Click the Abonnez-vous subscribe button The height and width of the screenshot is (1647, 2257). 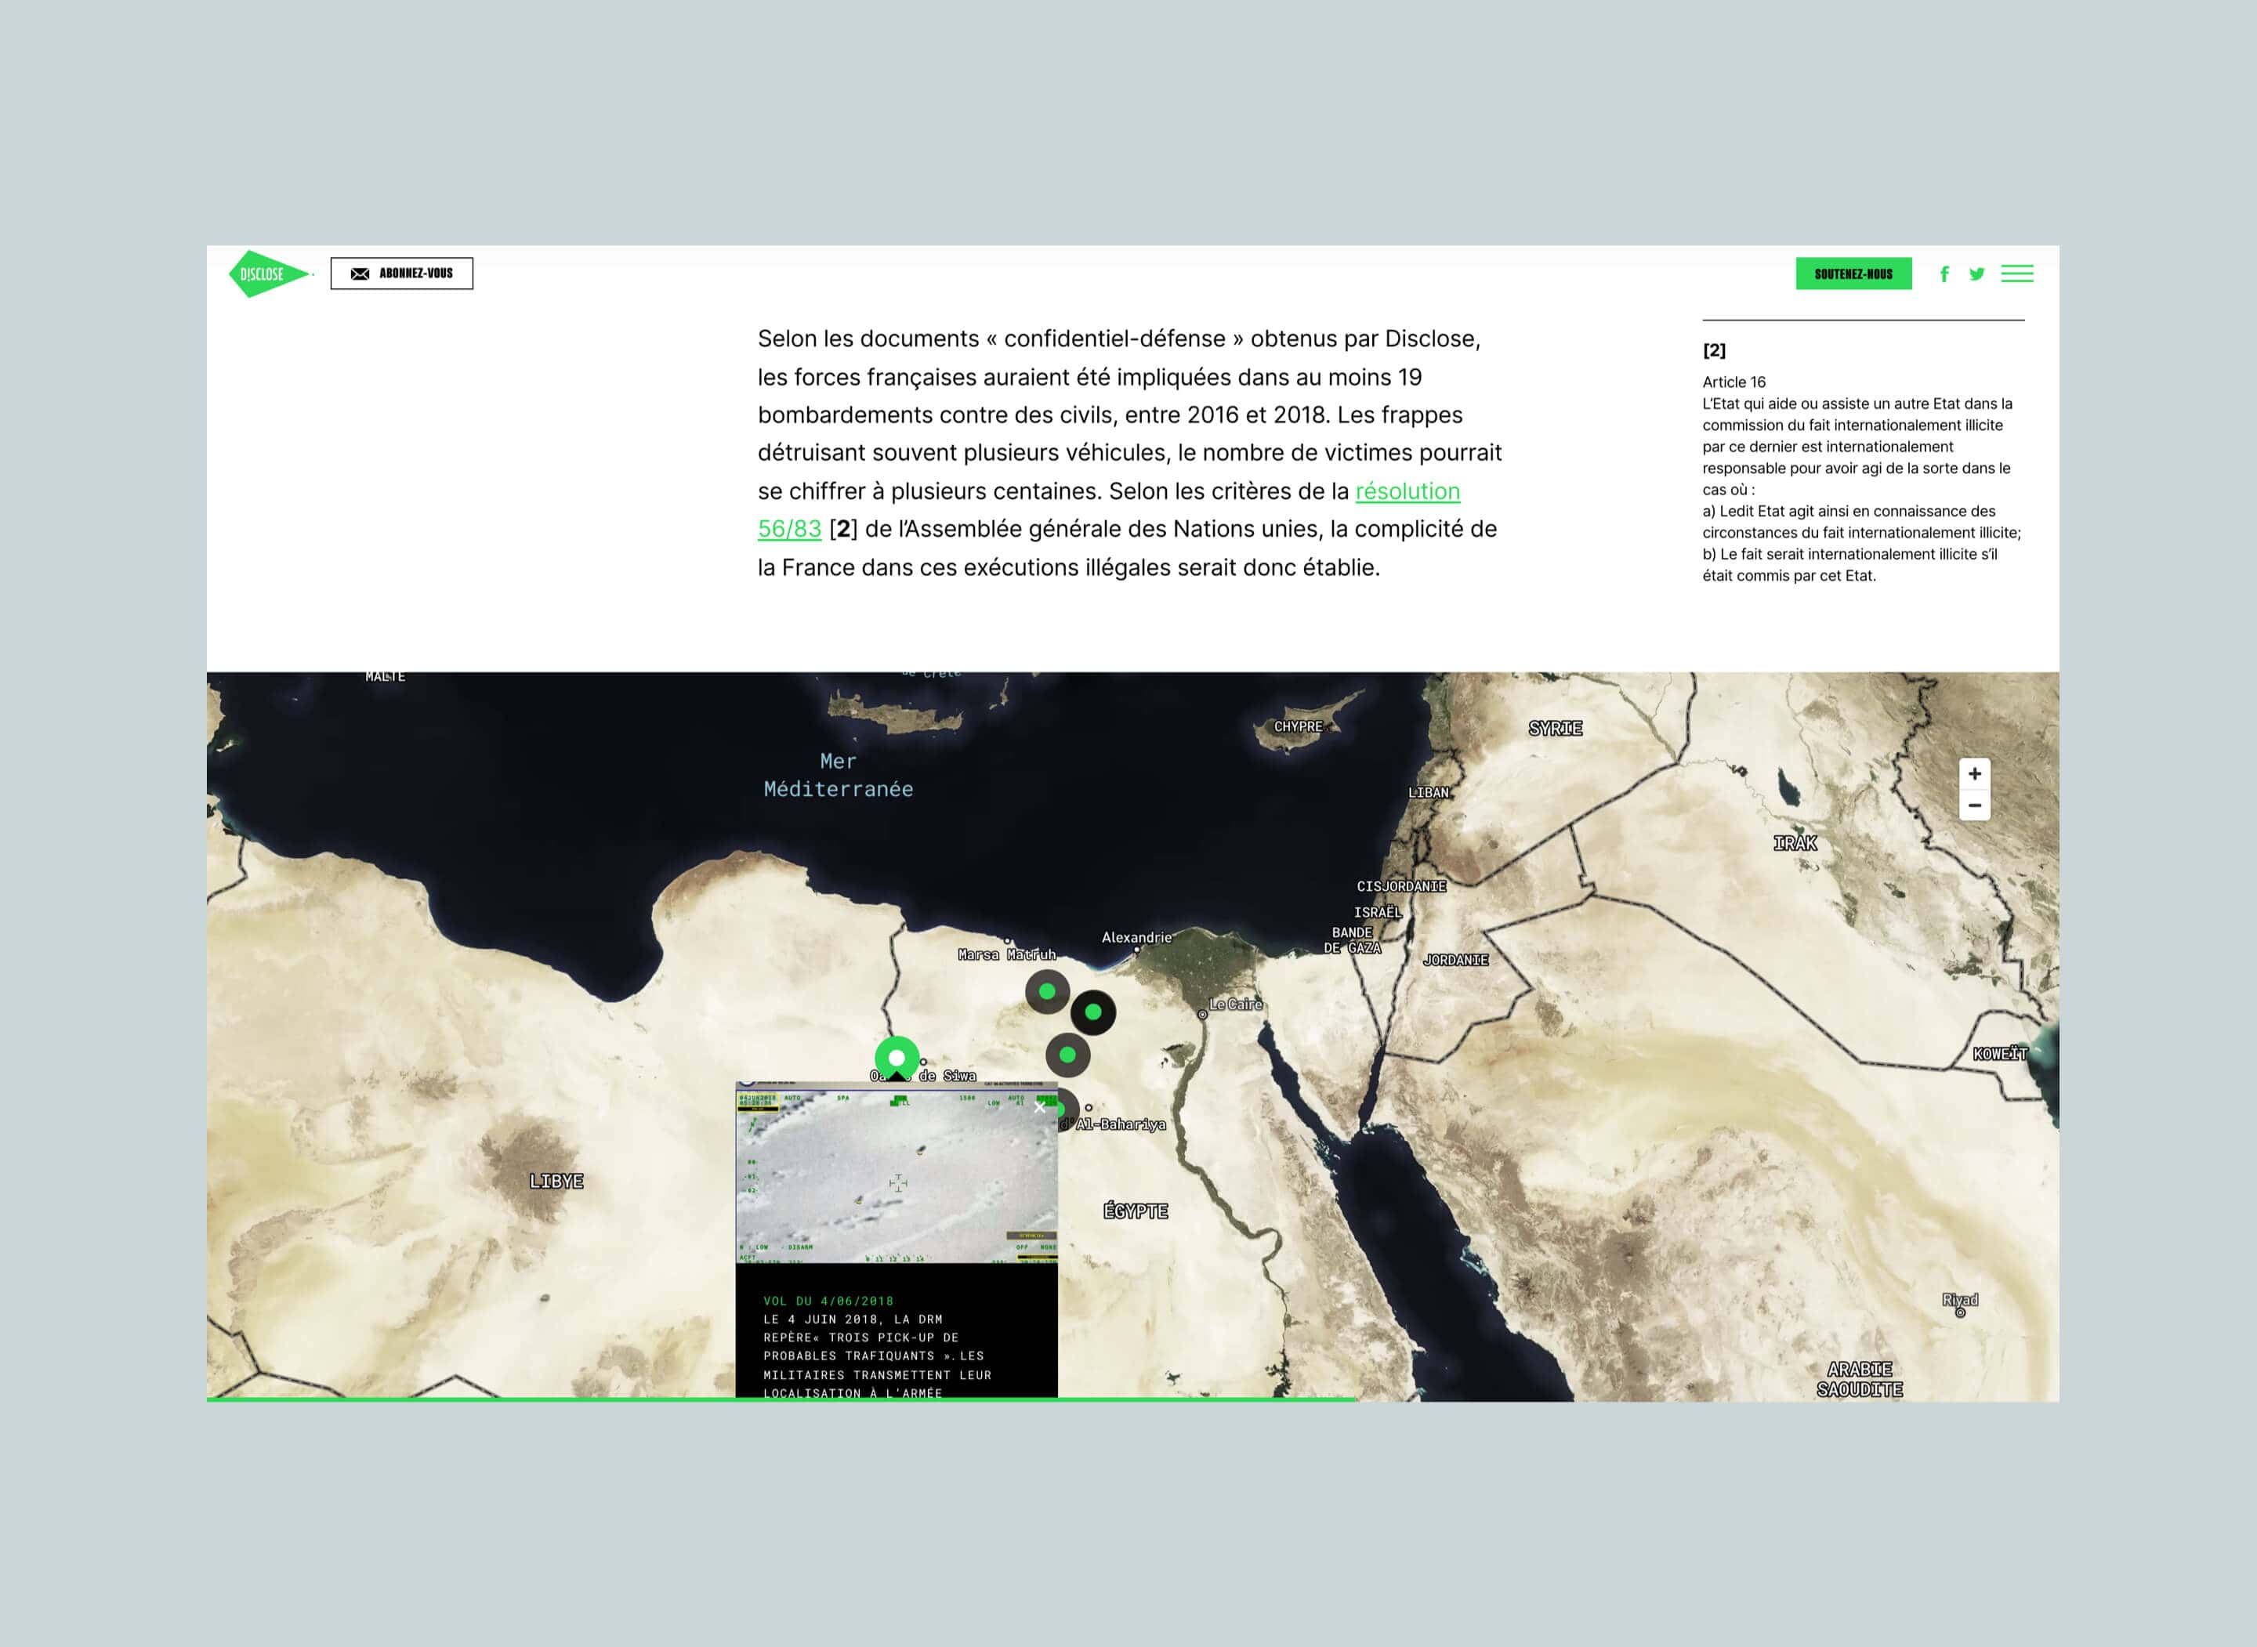pos(402,273)
